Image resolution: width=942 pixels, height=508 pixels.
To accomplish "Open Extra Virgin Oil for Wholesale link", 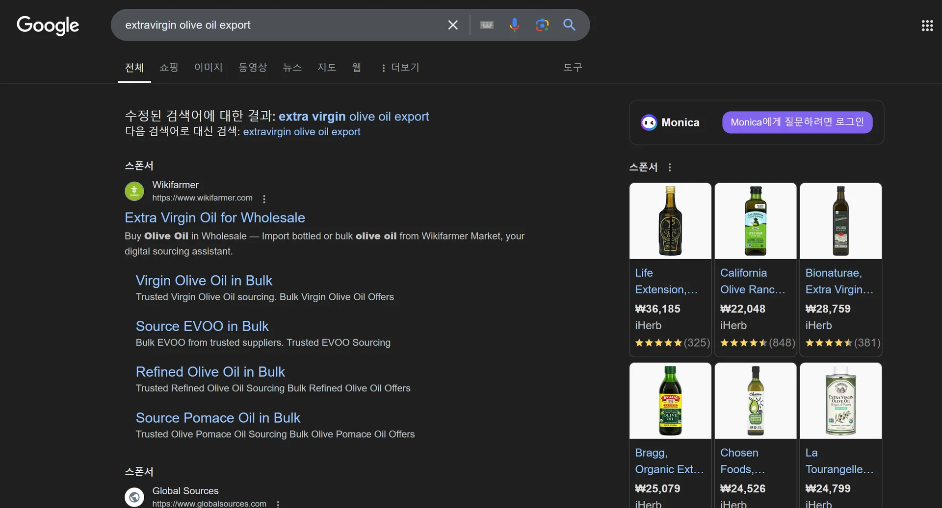I will 214,218.
